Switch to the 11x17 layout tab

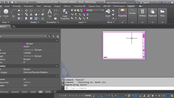pos(24,91)
